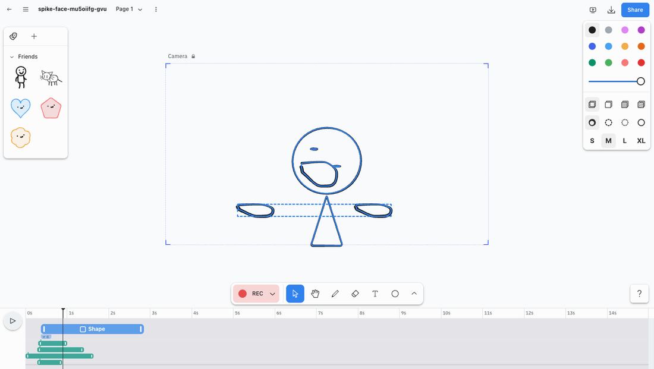Pick the blue color swatch
The image size is (654, 369).
click(x=592, y=46)
